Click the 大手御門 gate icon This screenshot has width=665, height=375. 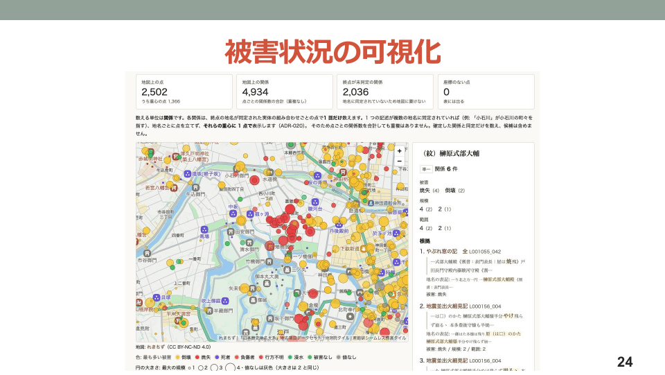click(x=297, y=293)
